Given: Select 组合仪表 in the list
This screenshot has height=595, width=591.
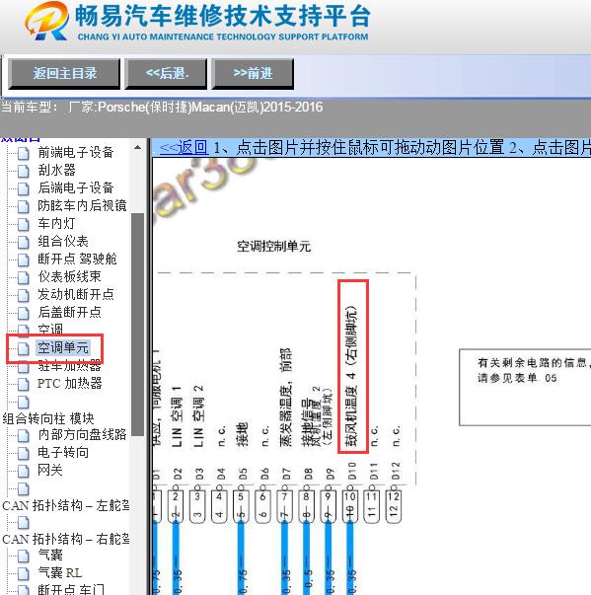Looking at the screenshot, I should pos(63,242).
